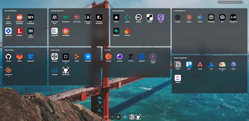Screen dimensions: 249x121
Task: Launch Postman from API Tools
Action: [109, 57]
